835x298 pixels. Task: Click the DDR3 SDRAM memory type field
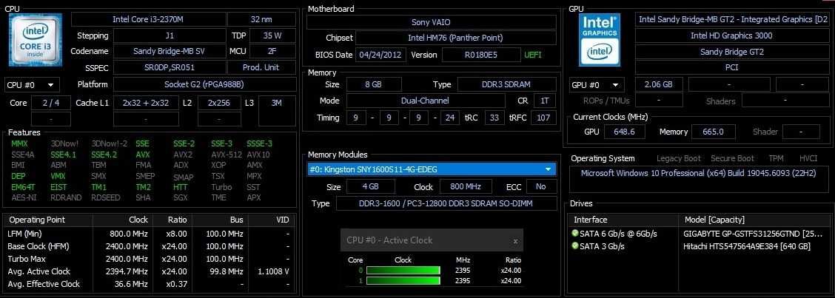[x=507, y=84]
